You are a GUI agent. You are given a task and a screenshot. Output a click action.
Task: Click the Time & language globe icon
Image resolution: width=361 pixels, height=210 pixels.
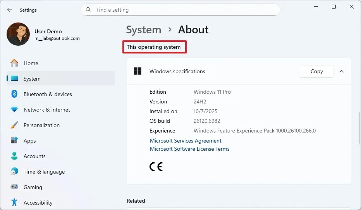coord(14,172)
